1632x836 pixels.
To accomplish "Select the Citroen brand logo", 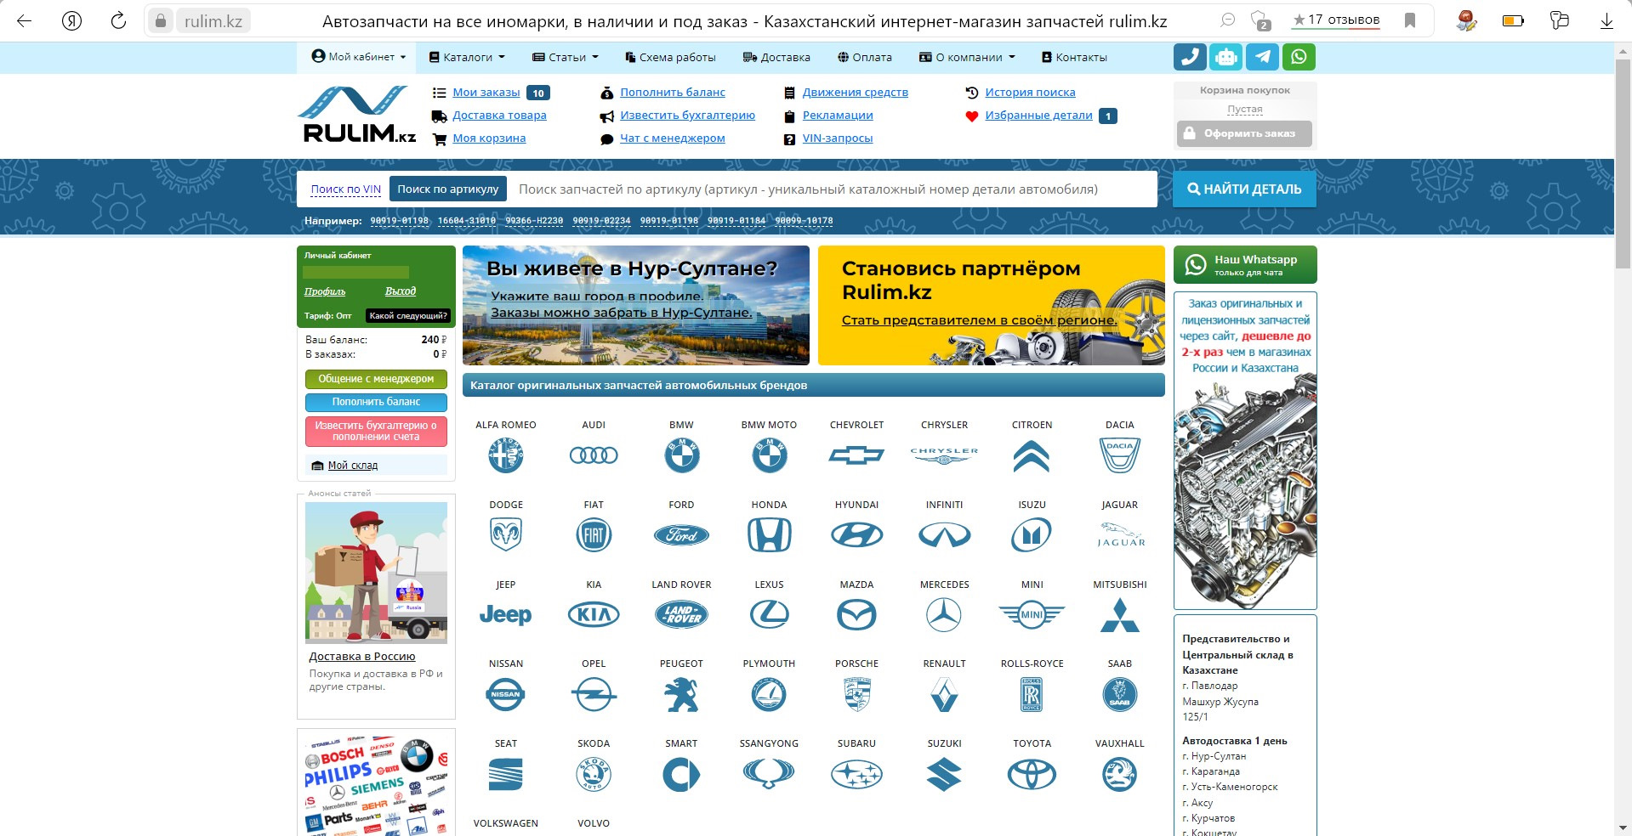I will click(1032, 456).
